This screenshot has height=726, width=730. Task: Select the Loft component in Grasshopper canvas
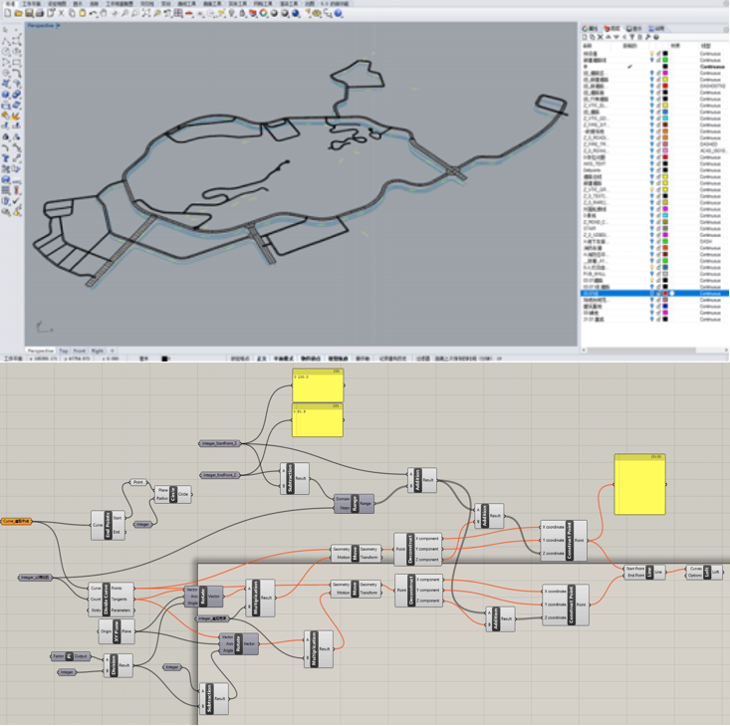(705, 572)
